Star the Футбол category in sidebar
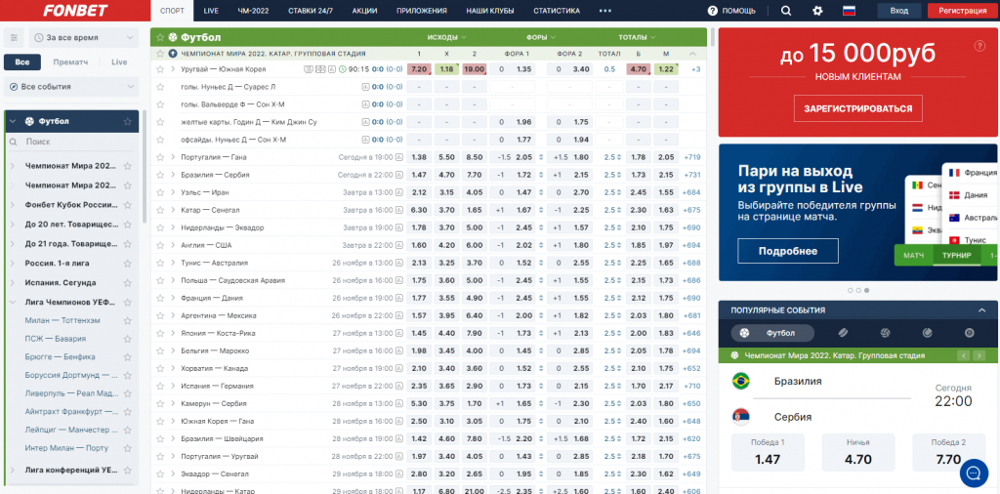Viewport: 1000px width, 494px height. 127,121
